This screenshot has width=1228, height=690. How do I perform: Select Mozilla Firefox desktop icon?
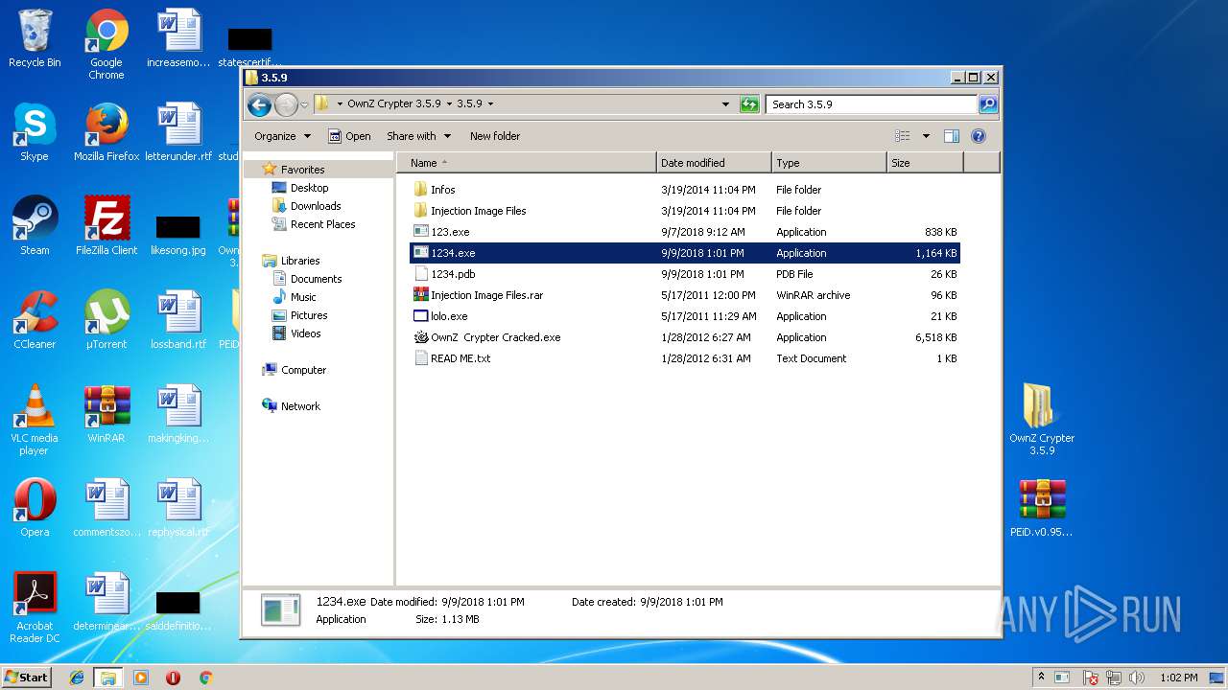coord(106,132)
